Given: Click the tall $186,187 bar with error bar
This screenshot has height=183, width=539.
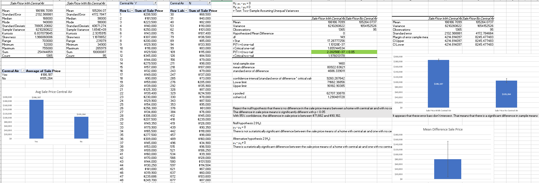Looking at the screenshot, I should point(439,84).
